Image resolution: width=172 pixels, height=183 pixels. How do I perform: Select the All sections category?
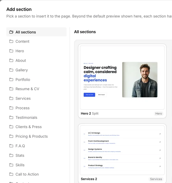(36, 32)
